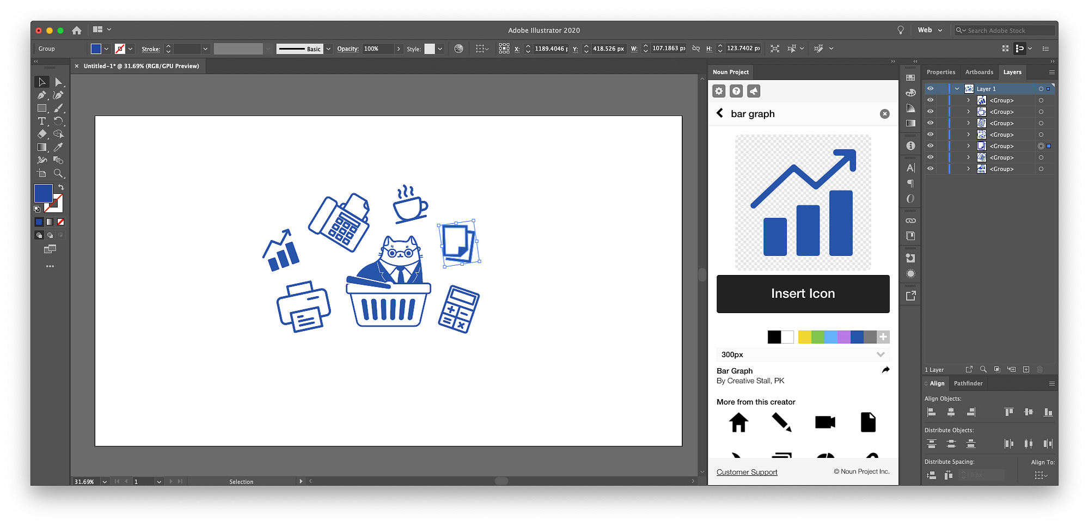Open the Links panel icon

[x=910, y=220]
